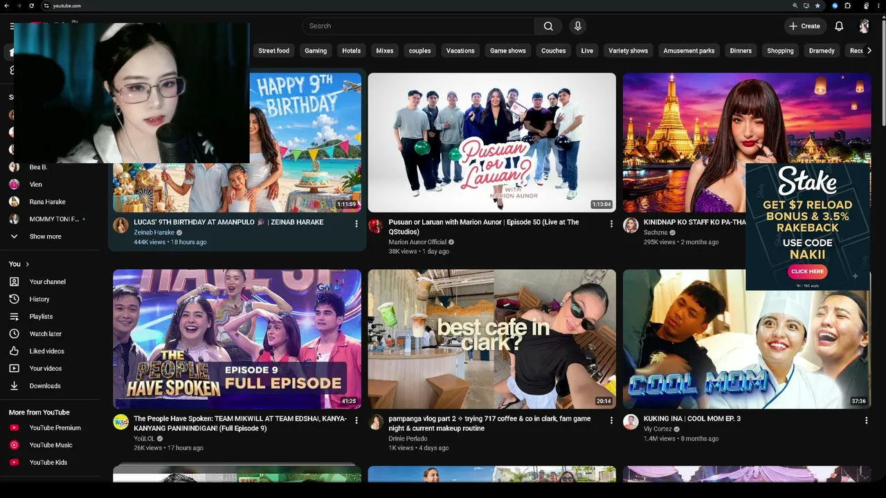Select the Game shows chip
886x498 pixels.
[508, 50]
